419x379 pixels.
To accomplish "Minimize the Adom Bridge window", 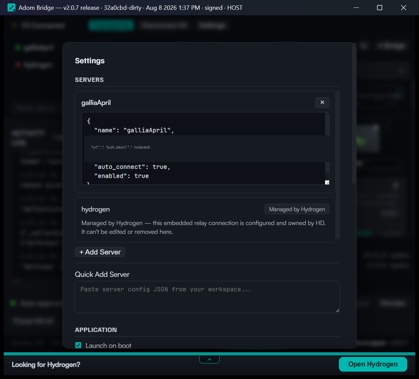I will [x=356, y=7].
